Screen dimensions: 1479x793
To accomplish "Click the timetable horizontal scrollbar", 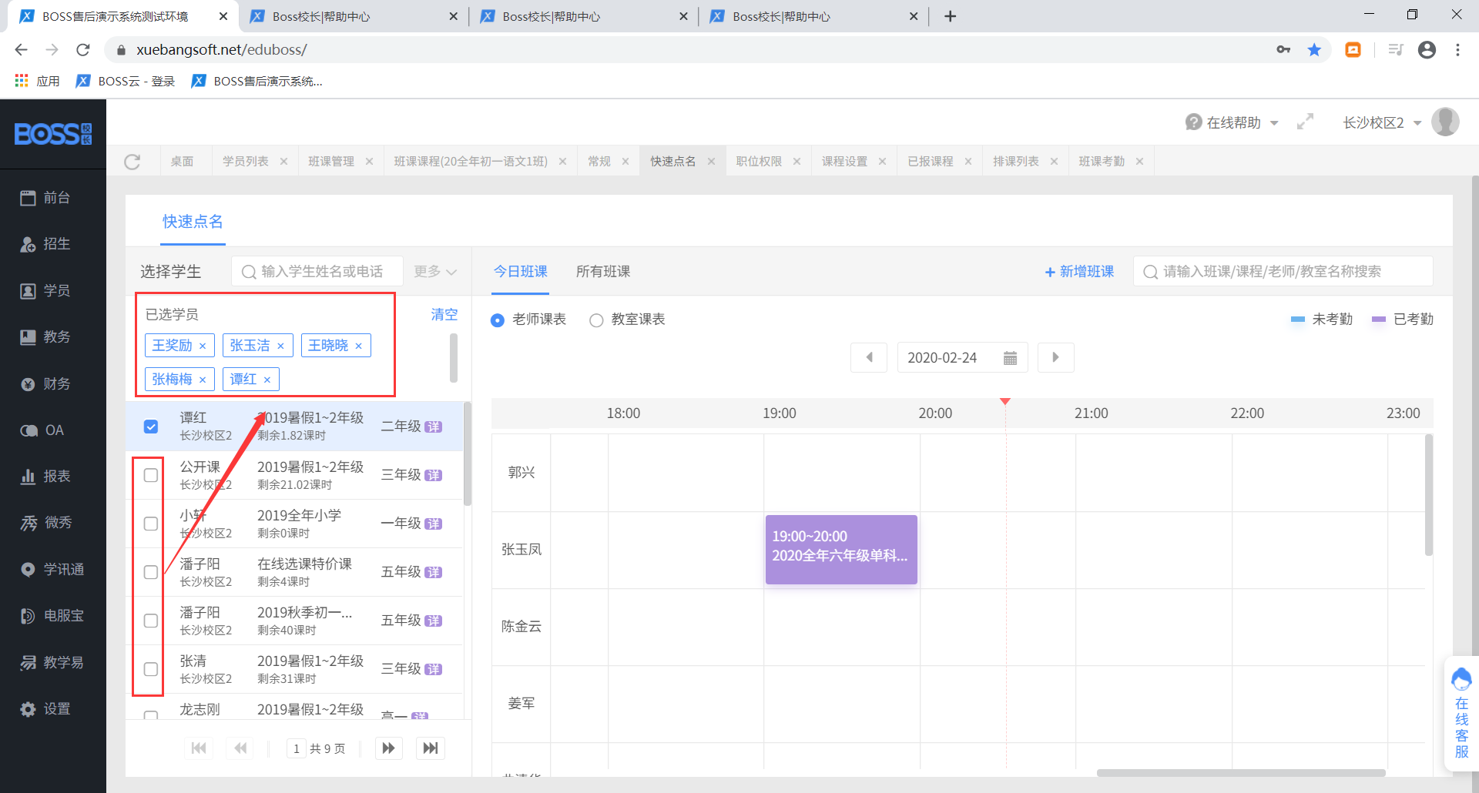I will coord(1240,772).
